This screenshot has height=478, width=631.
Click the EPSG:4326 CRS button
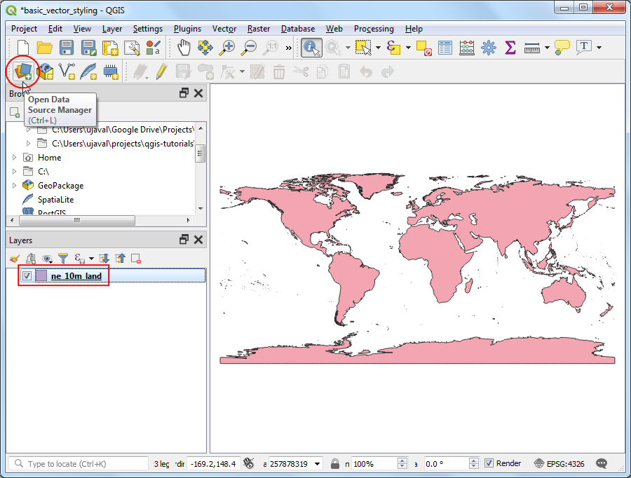click(559, 463)
